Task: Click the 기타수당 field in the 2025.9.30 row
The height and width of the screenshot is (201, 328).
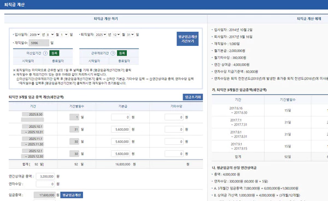Action: coord(174,117)
